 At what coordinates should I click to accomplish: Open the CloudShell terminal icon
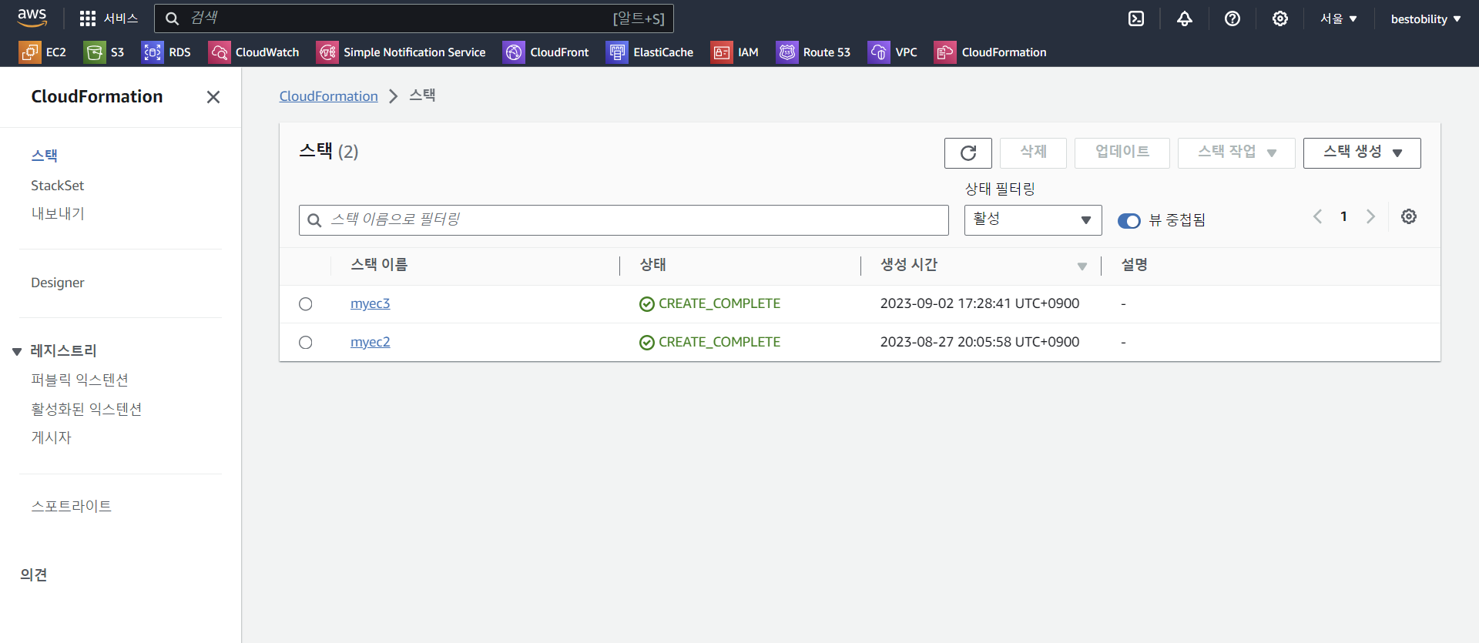click(1136, 18)
